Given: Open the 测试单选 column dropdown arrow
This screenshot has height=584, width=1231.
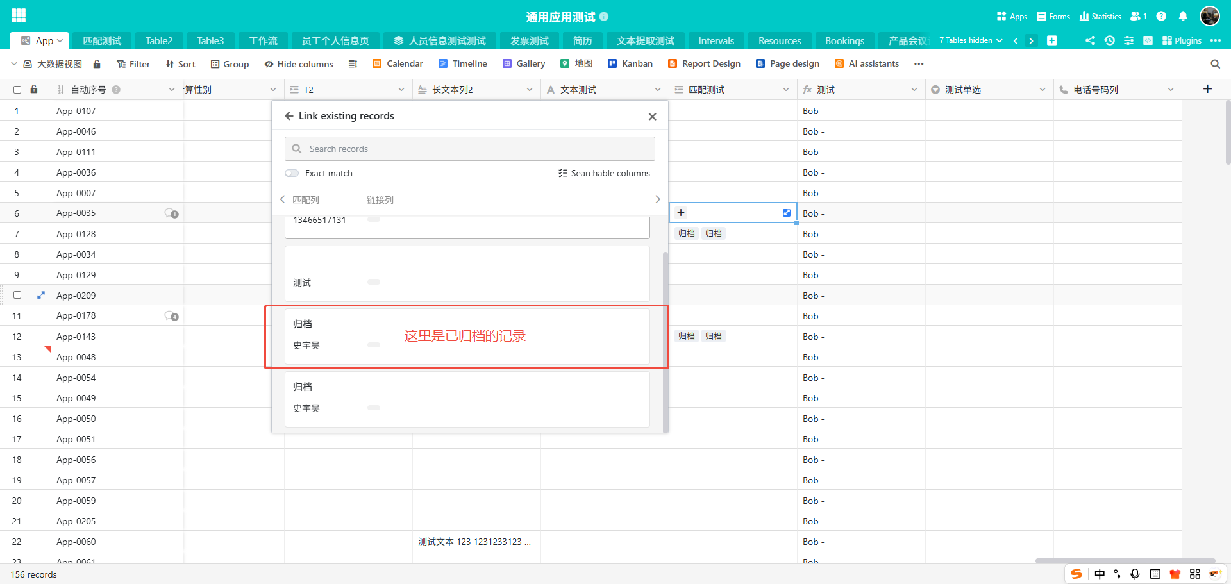Looking at the screenshot, I should click(1043, 90).
